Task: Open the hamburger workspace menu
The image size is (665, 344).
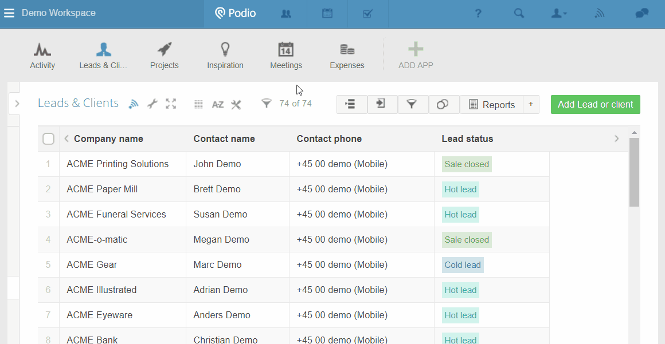Action: click(9, 13)
